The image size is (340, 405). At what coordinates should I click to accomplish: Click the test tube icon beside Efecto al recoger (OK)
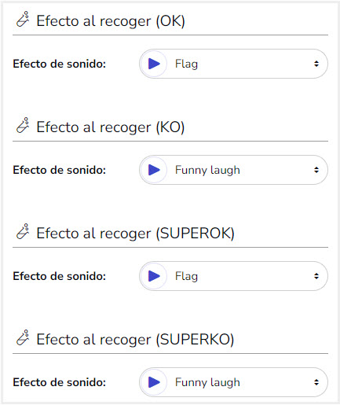[x=23, y=19]
